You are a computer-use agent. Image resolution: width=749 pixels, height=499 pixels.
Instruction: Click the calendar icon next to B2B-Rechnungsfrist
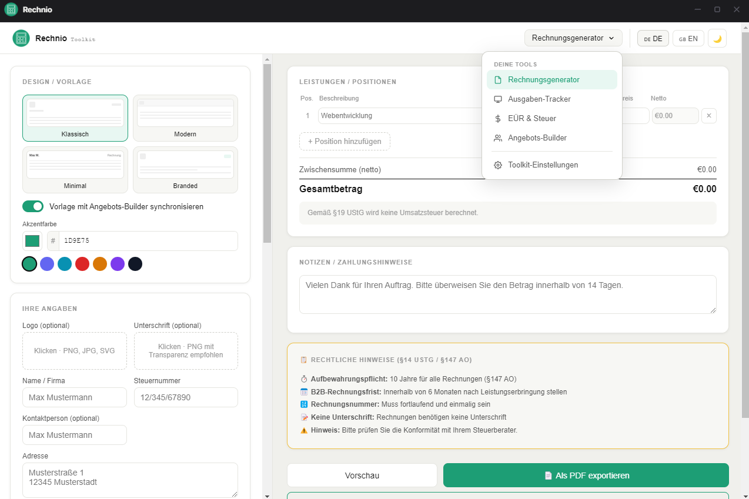pyautogui.click(x=304, y=392)
